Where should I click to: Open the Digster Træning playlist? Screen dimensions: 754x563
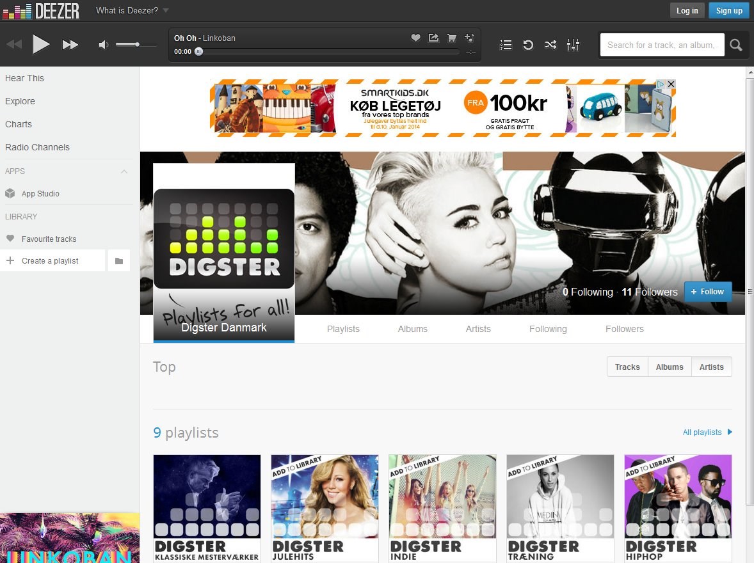pyautogui.click(x=560, y=508)
